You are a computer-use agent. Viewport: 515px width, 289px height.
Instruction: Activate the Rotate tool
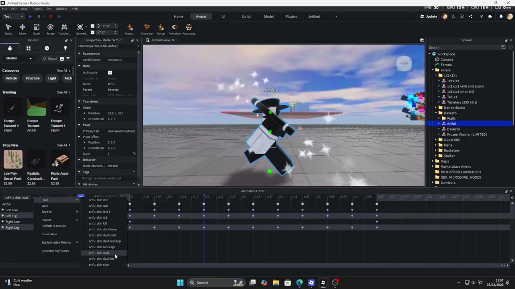[x=50, y=29]
